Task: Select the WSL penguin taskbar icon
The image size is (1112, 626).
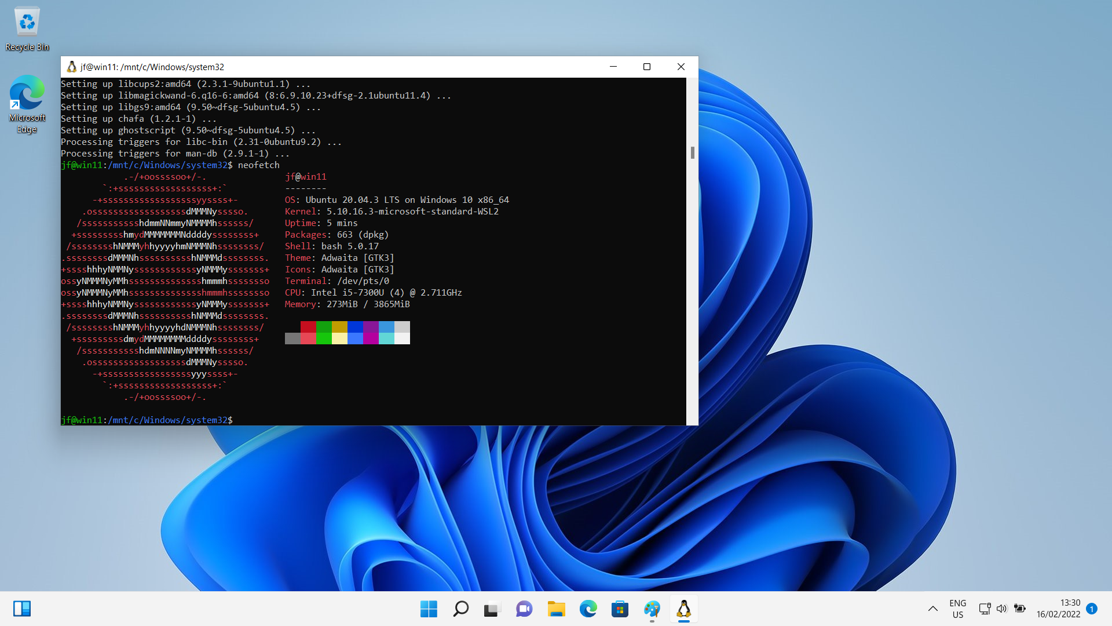Action: pos(683,609)
